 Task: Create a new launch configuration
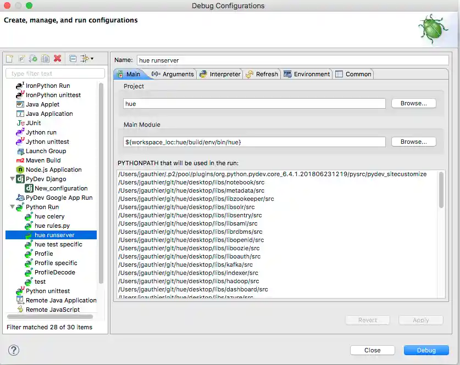[x=9, y=59]
